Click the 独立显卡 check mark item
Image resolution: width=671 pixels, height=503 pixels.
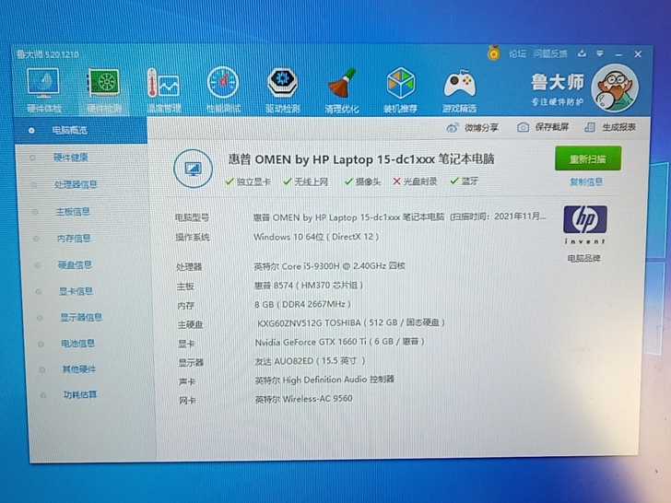[x=248, y=181]
